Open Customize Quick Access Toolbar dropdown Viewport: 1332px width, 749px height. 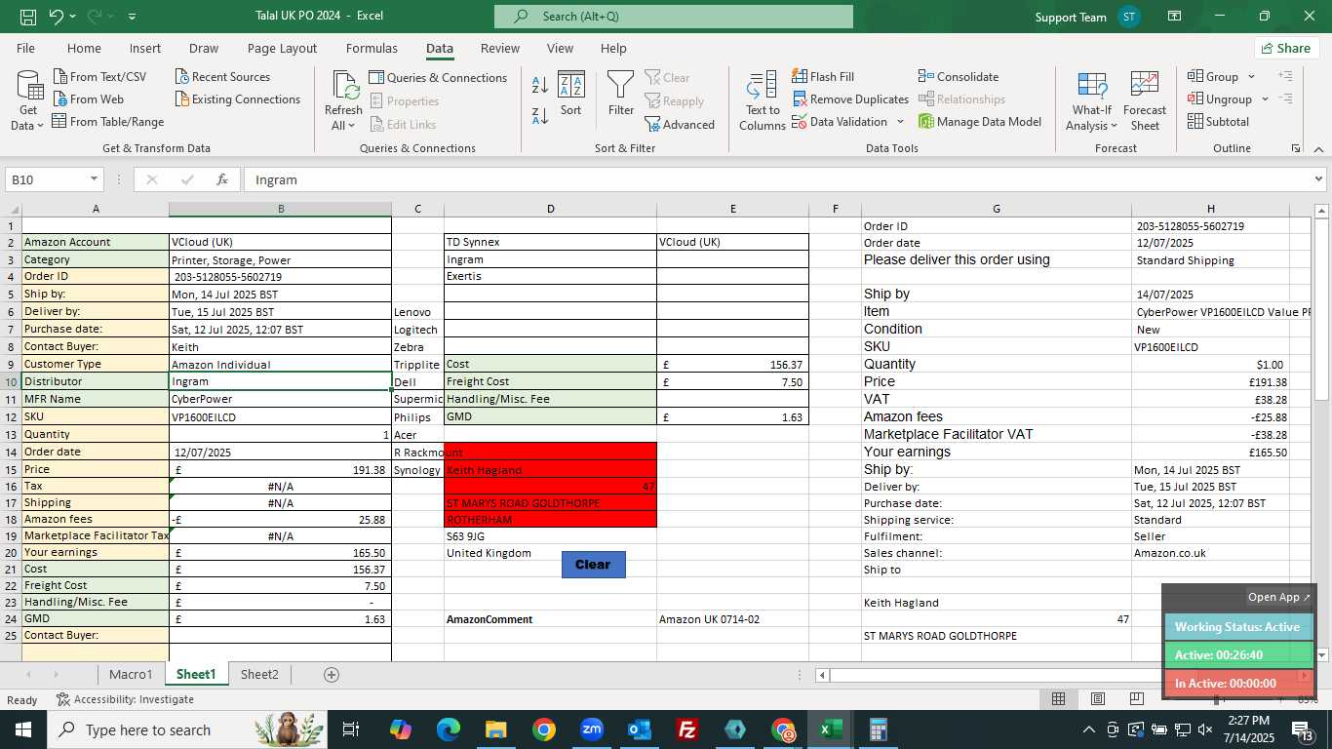(x=132, y=17)
